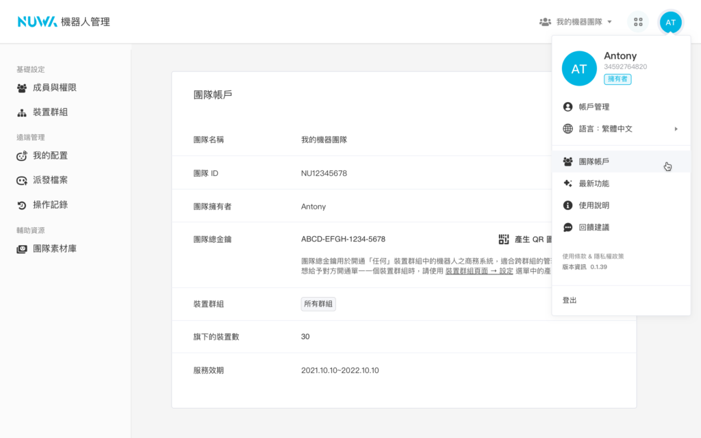This screenshot has height=438, width=701.
Task: Click the 團隊帳戶 group icon in the menu
Action: coord(568,162)
